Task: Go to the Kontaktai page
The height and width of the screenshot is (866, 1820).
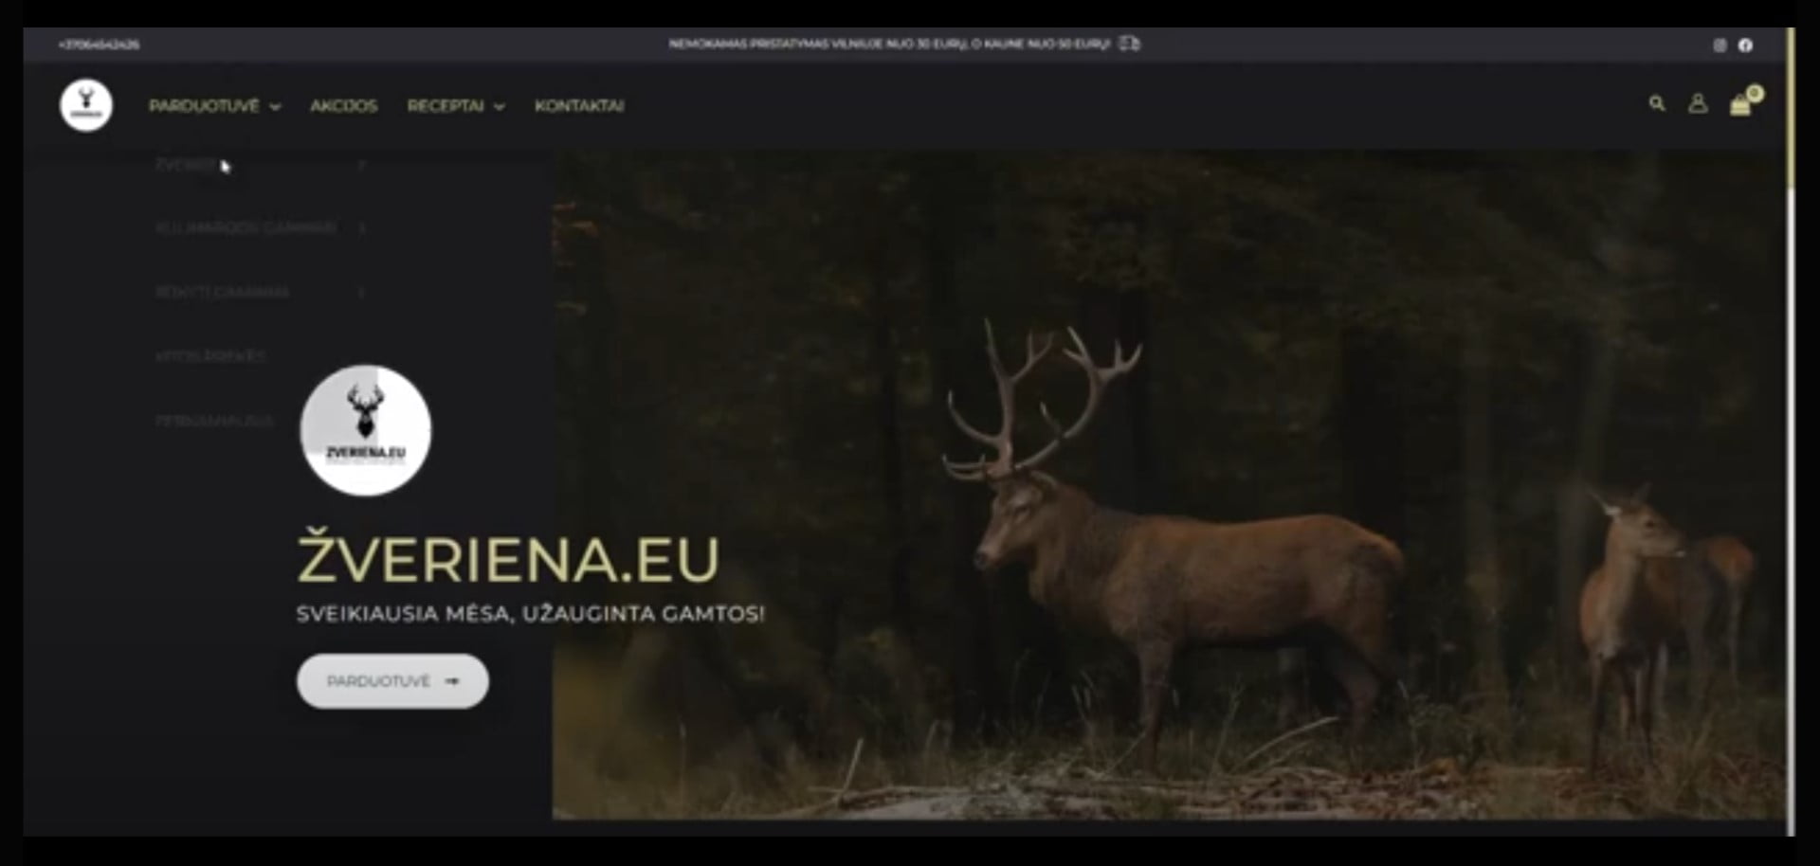Action: click(579, 106)
